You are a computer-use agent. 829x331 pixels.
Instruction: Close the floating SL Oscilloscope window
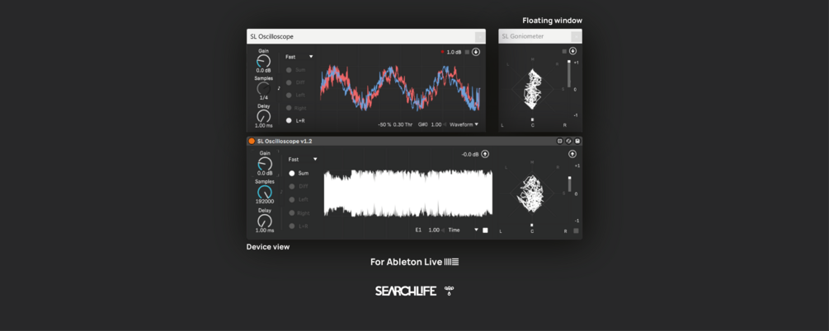point(479,36)
